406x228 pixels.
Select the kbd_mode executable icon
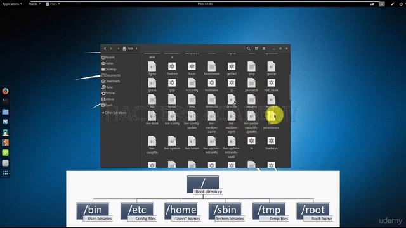(272, 83)
